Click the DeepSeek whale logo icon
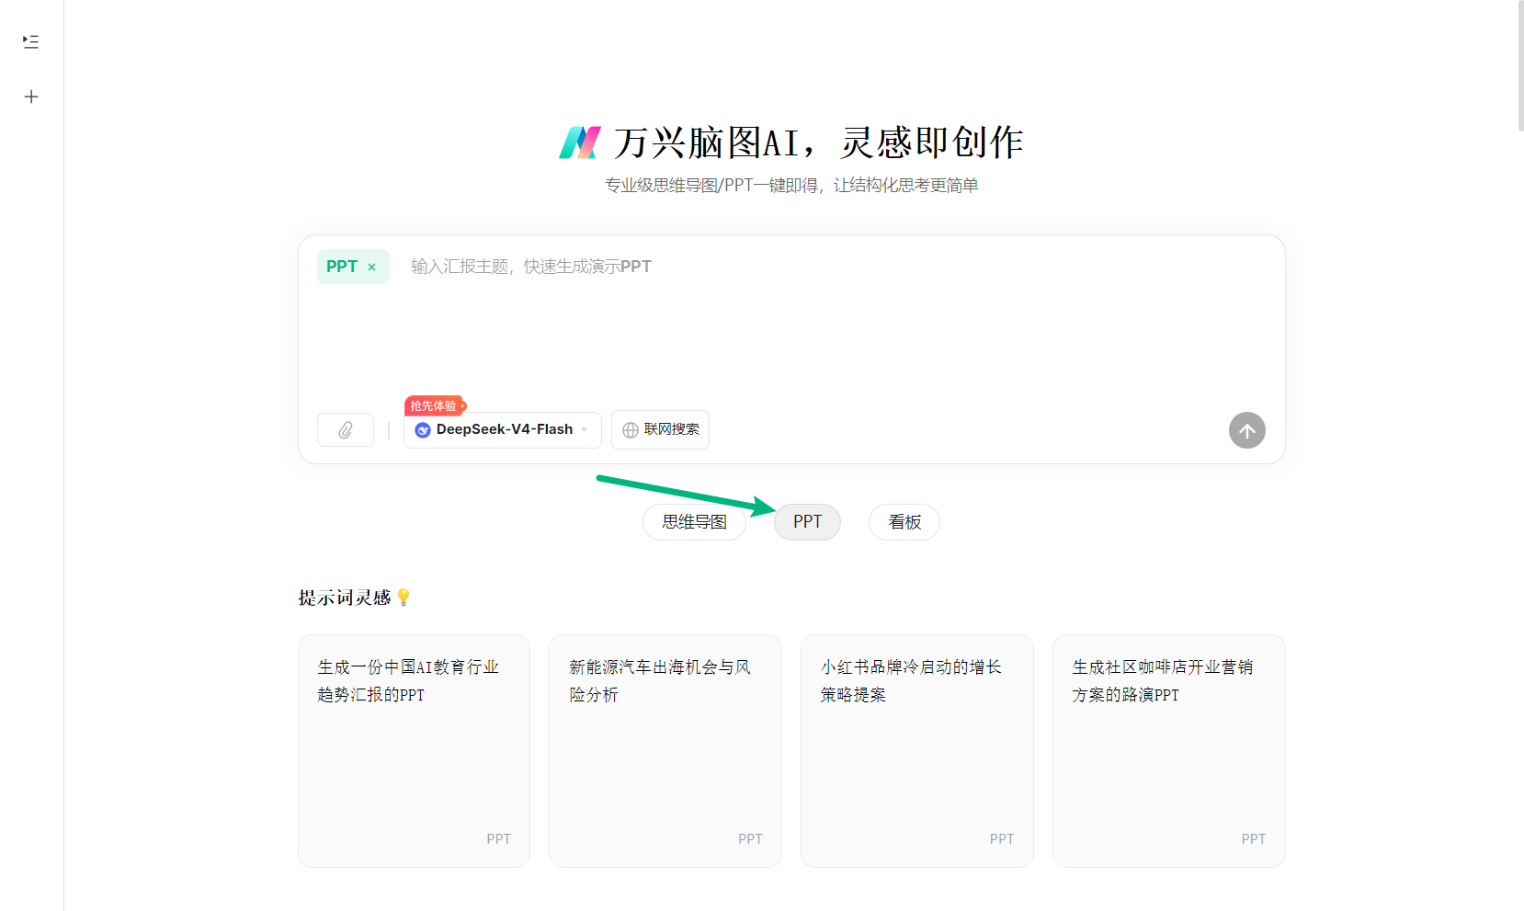The image size is (1524, 911). pyautogui.click(x=423, y=430)
